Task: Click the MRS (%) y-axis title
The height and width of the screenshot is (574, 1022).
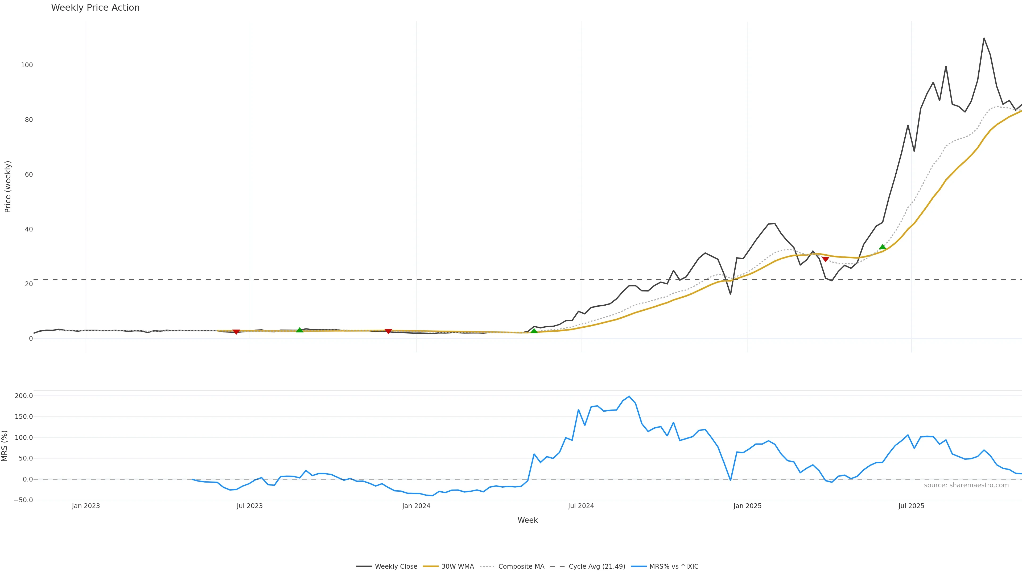Action: tap(5, 446)
